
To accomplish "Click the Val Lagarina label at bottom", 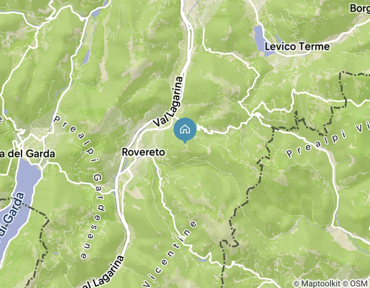I will 103,272.
